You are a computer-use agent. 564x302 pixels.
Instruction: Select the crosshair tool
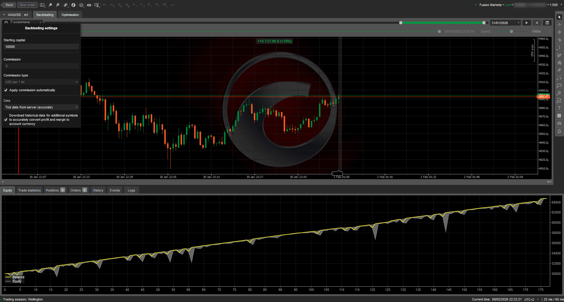coord(559,24)
